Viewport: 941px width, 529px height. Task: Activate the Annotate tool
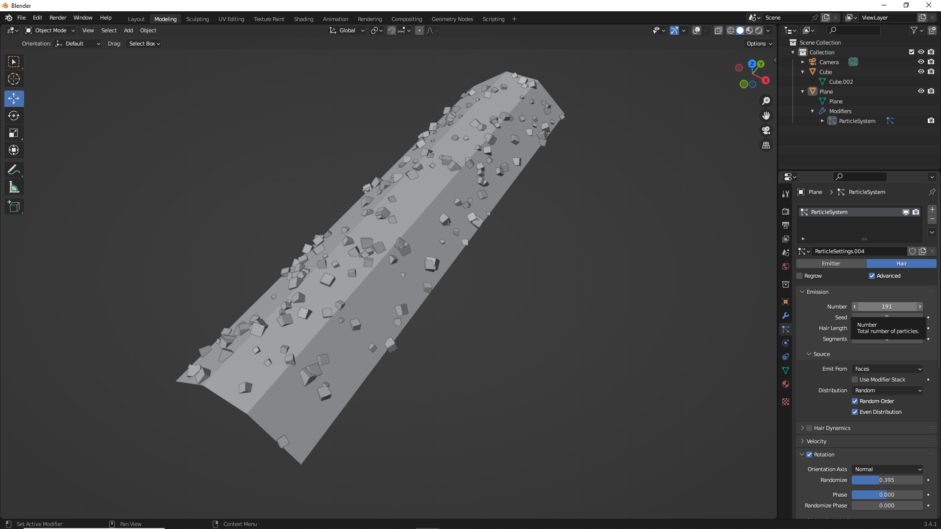14,170
